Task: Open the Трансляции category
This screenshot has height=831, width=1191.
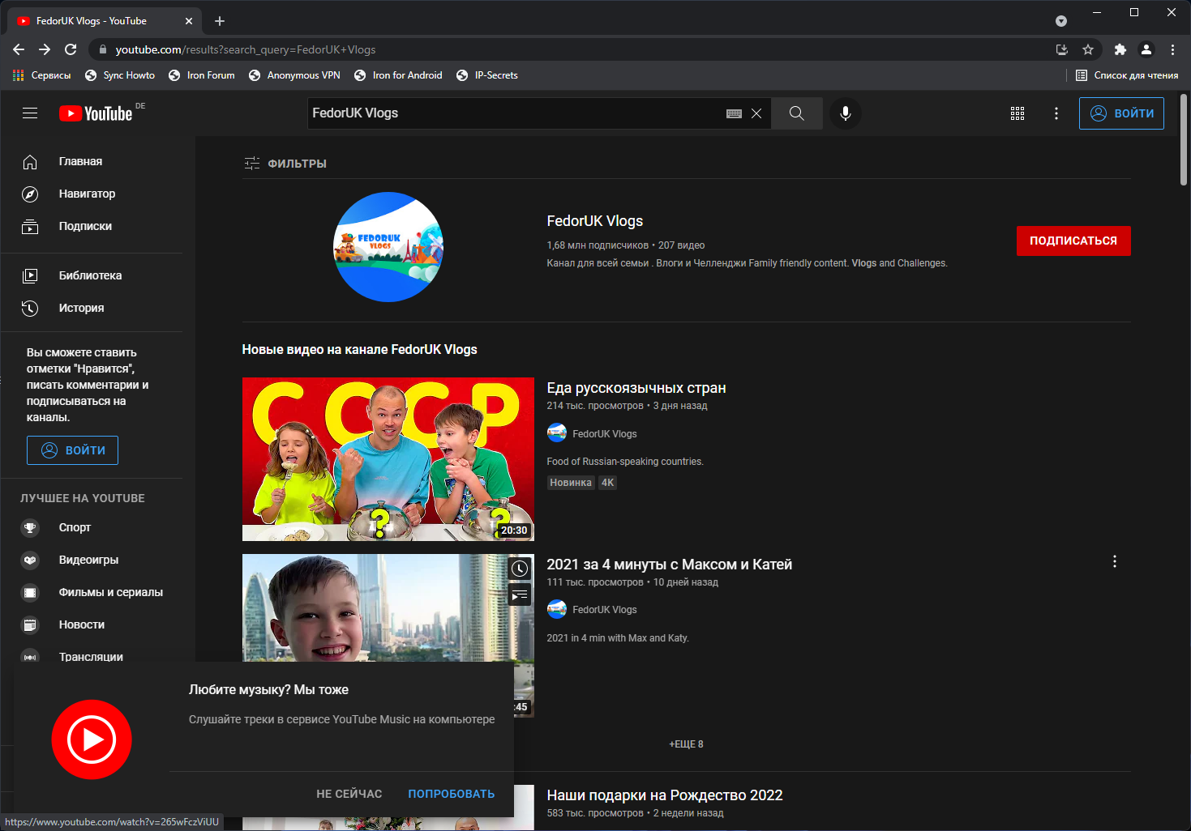Action: 91,657
